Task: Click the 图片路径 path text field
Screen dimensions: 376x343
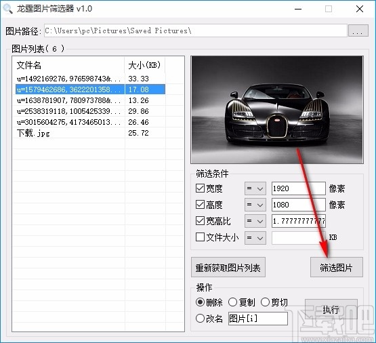Action: [195, 31]
